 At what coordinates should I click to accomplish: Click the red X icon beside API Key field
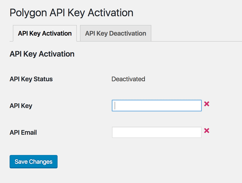coord(207,104)
